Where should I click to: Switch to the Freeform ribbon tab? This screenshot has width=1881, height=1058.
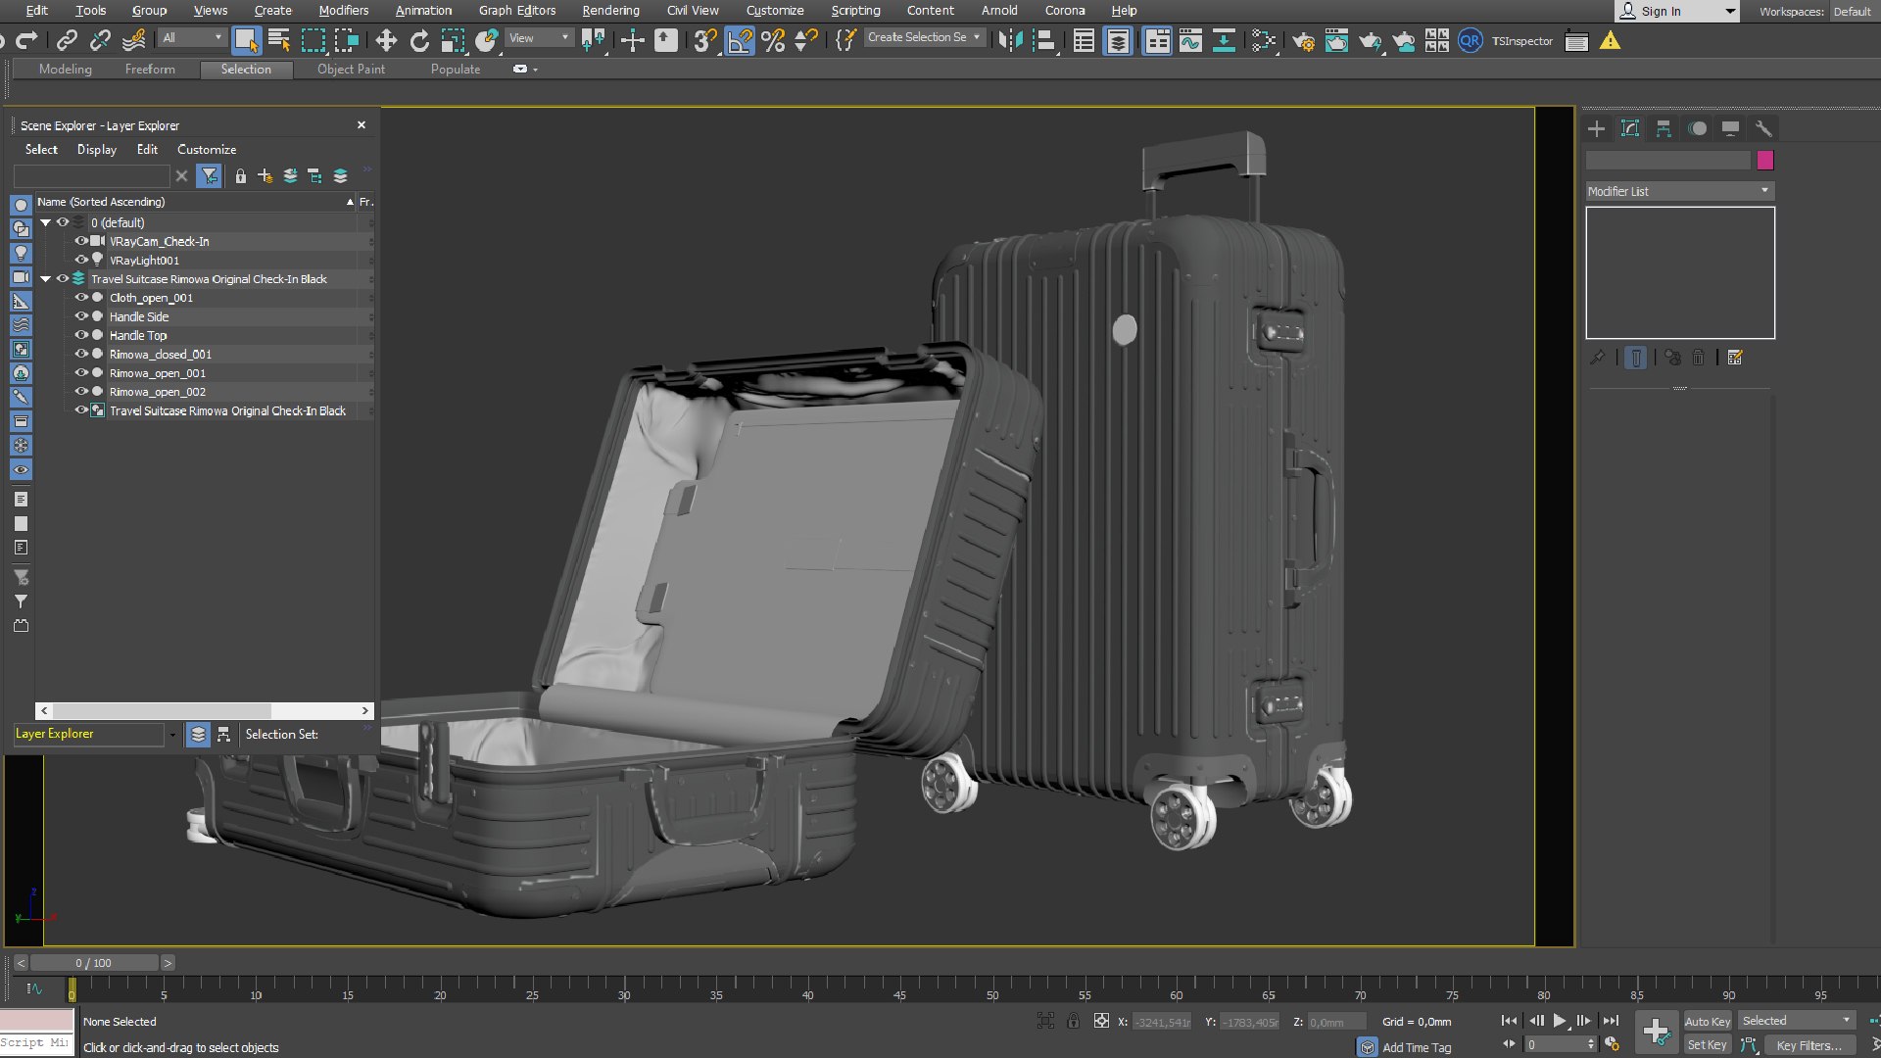click(150, 70)
